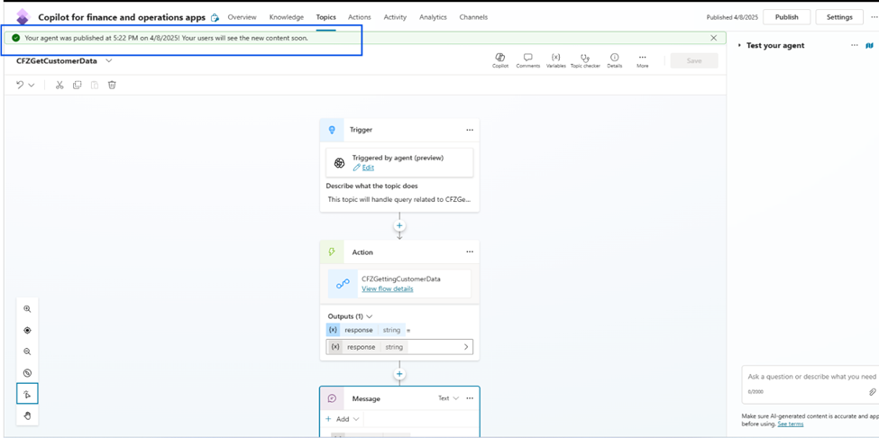Image resolution: width=879 pixels, height=438 pixels.
Task: Open the Activity tab
Action: [x=395, y=17]
